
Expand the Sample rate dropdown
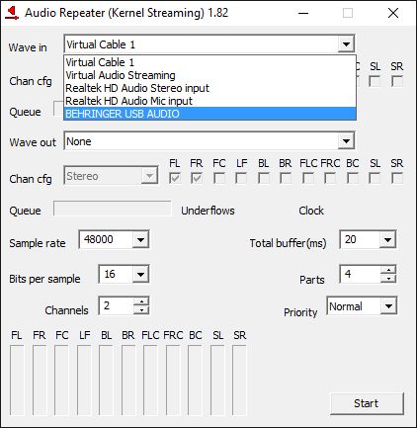pyautogui.click(x=140, y=239)
